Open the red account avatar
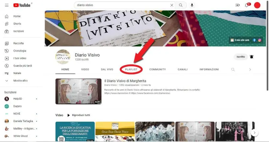The width and height of the screenshot is (269, 142). coord(257,5)
